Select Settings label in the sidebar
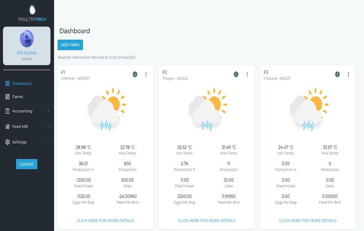Viewport: 364px width, 231px height. (19, 142)
